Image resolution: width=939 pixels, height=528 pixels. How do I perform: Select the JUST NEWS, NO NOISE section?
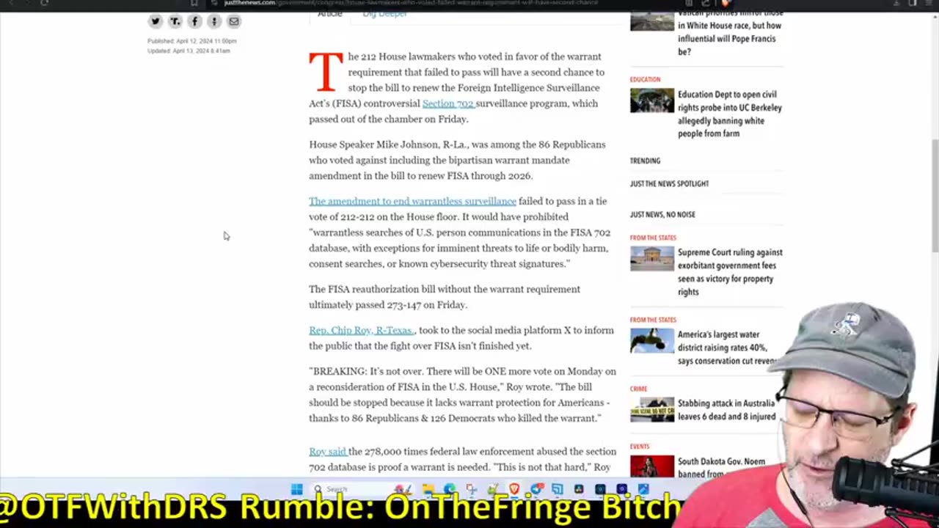point(662,215)
